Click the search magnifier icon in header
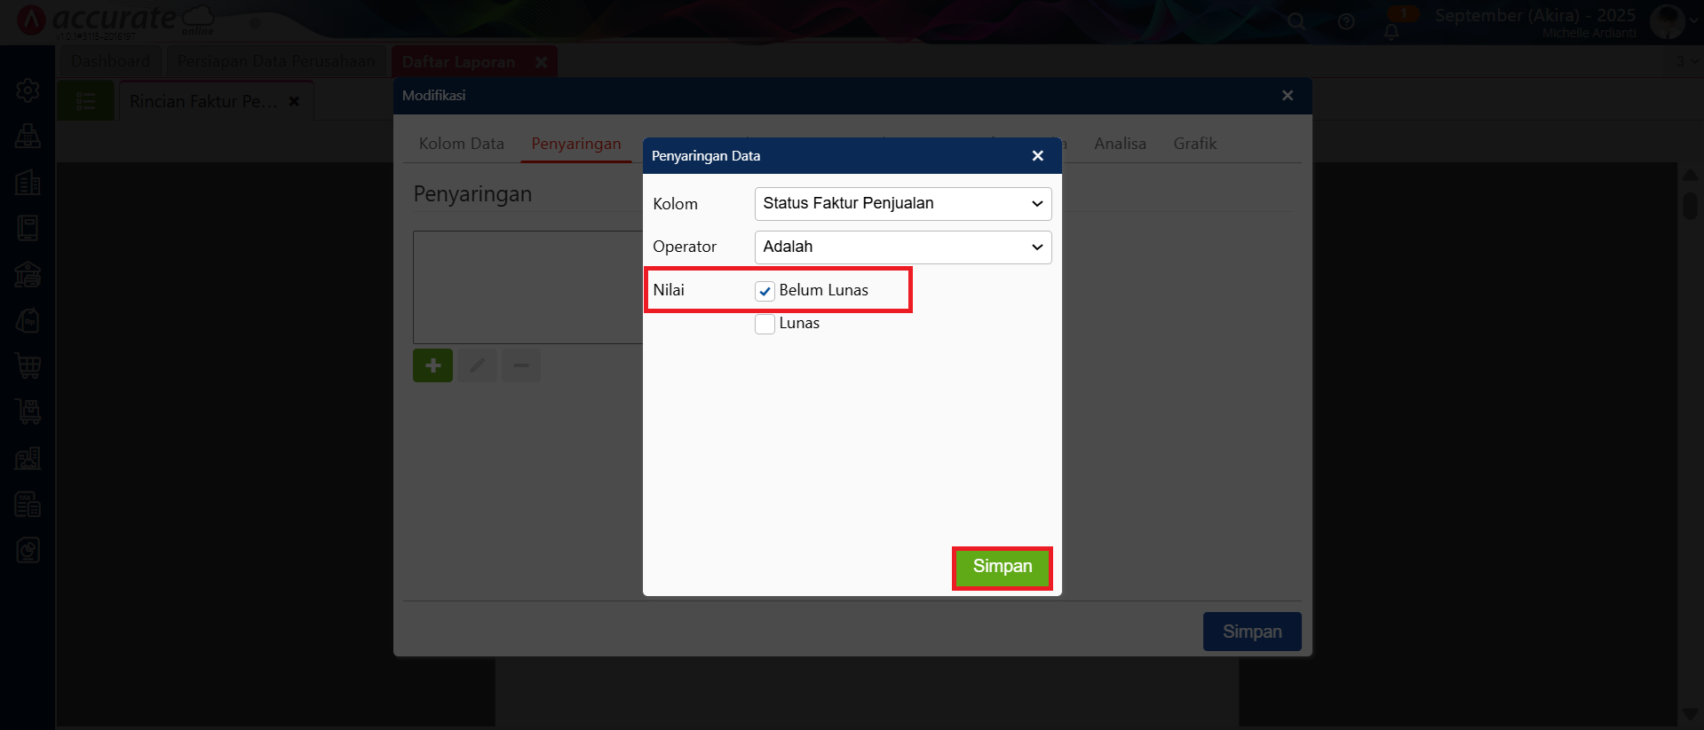The width and height of the screenshot is (1704, 730). [x=1296, y=22]
